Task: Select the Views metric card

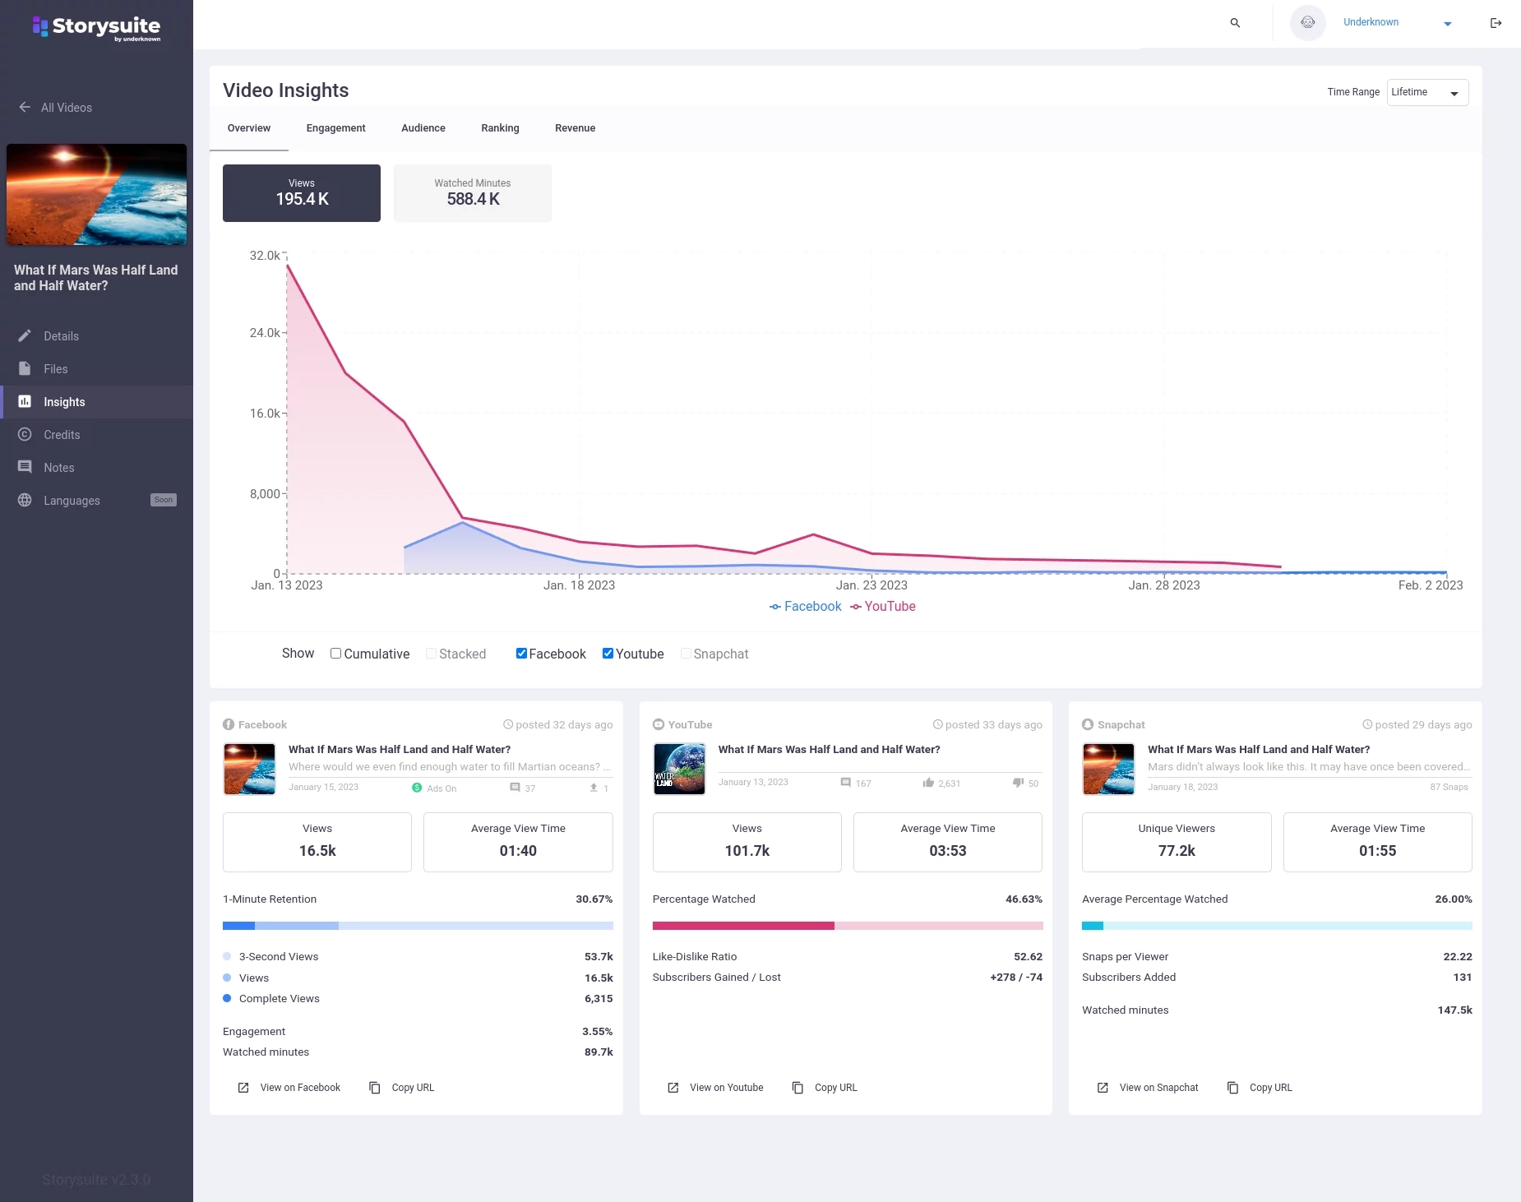Action: [x=302, y=193]
